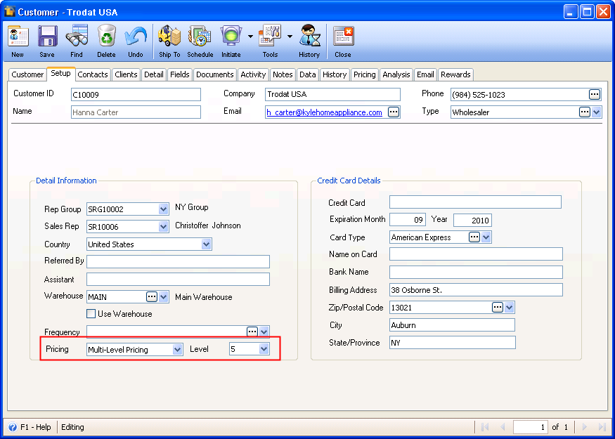Click the Referred By input field

[178, 261]
